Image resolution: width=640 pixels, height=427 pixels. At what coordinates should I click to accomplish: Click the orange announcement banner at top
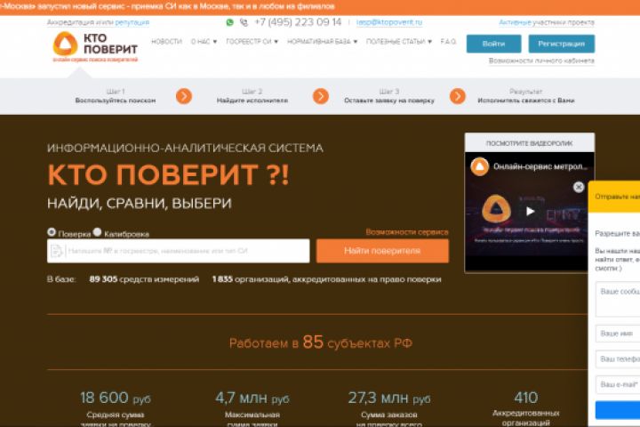(x=320, y=7)
